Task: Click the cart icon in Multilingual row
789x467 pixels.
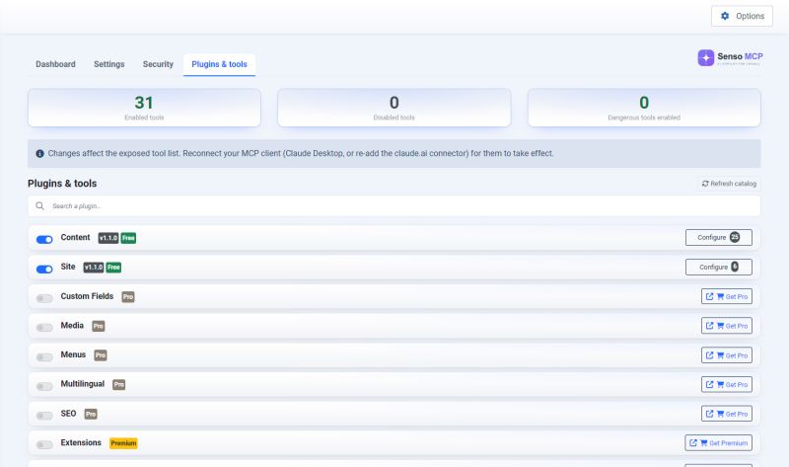Action: [720, 385]
